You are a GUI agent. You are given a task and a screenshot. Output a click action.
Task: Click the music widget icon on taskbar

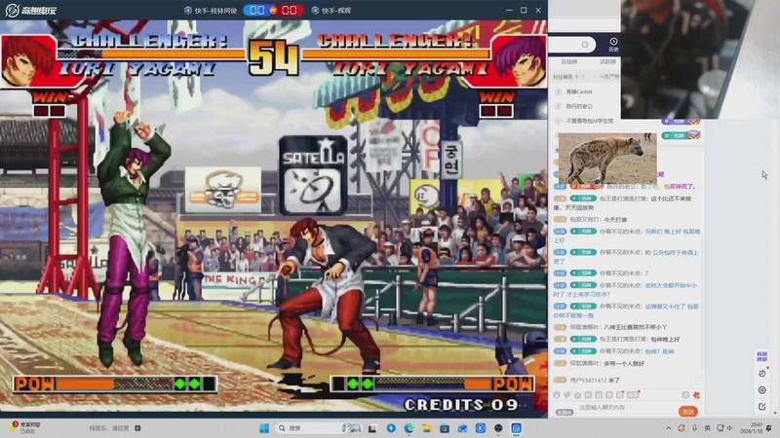137,428
